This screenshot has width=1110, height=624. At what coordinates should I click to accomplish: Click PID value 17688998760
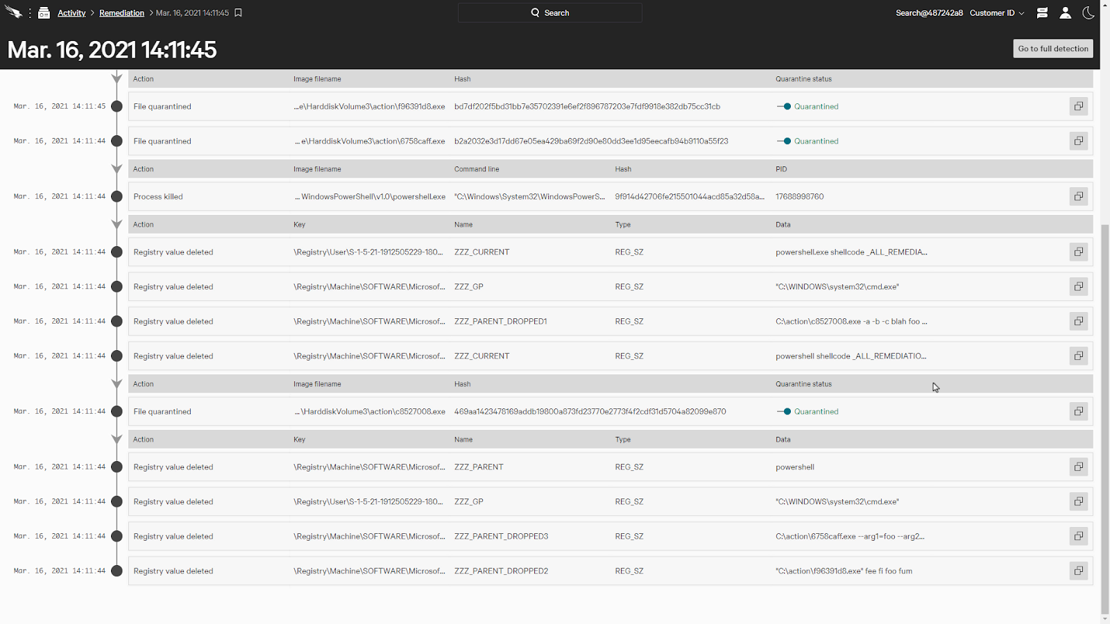799,196
